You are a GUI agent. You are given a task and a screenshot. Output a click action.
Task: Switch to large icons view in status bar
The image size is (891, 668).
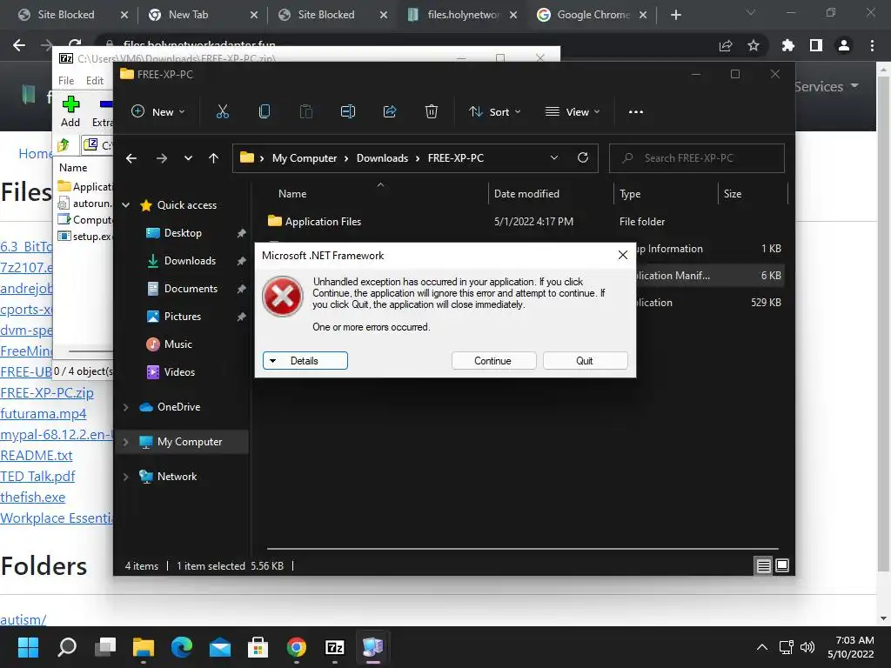tap(782, 565)
